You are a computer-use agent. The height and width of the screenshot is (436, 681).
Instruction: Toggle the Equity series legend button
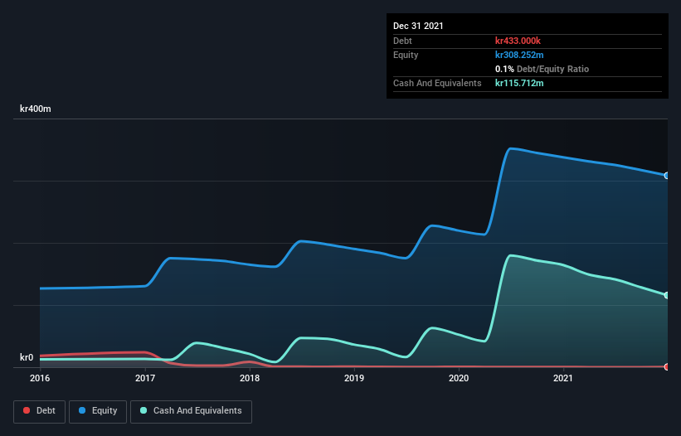point(98,411)
